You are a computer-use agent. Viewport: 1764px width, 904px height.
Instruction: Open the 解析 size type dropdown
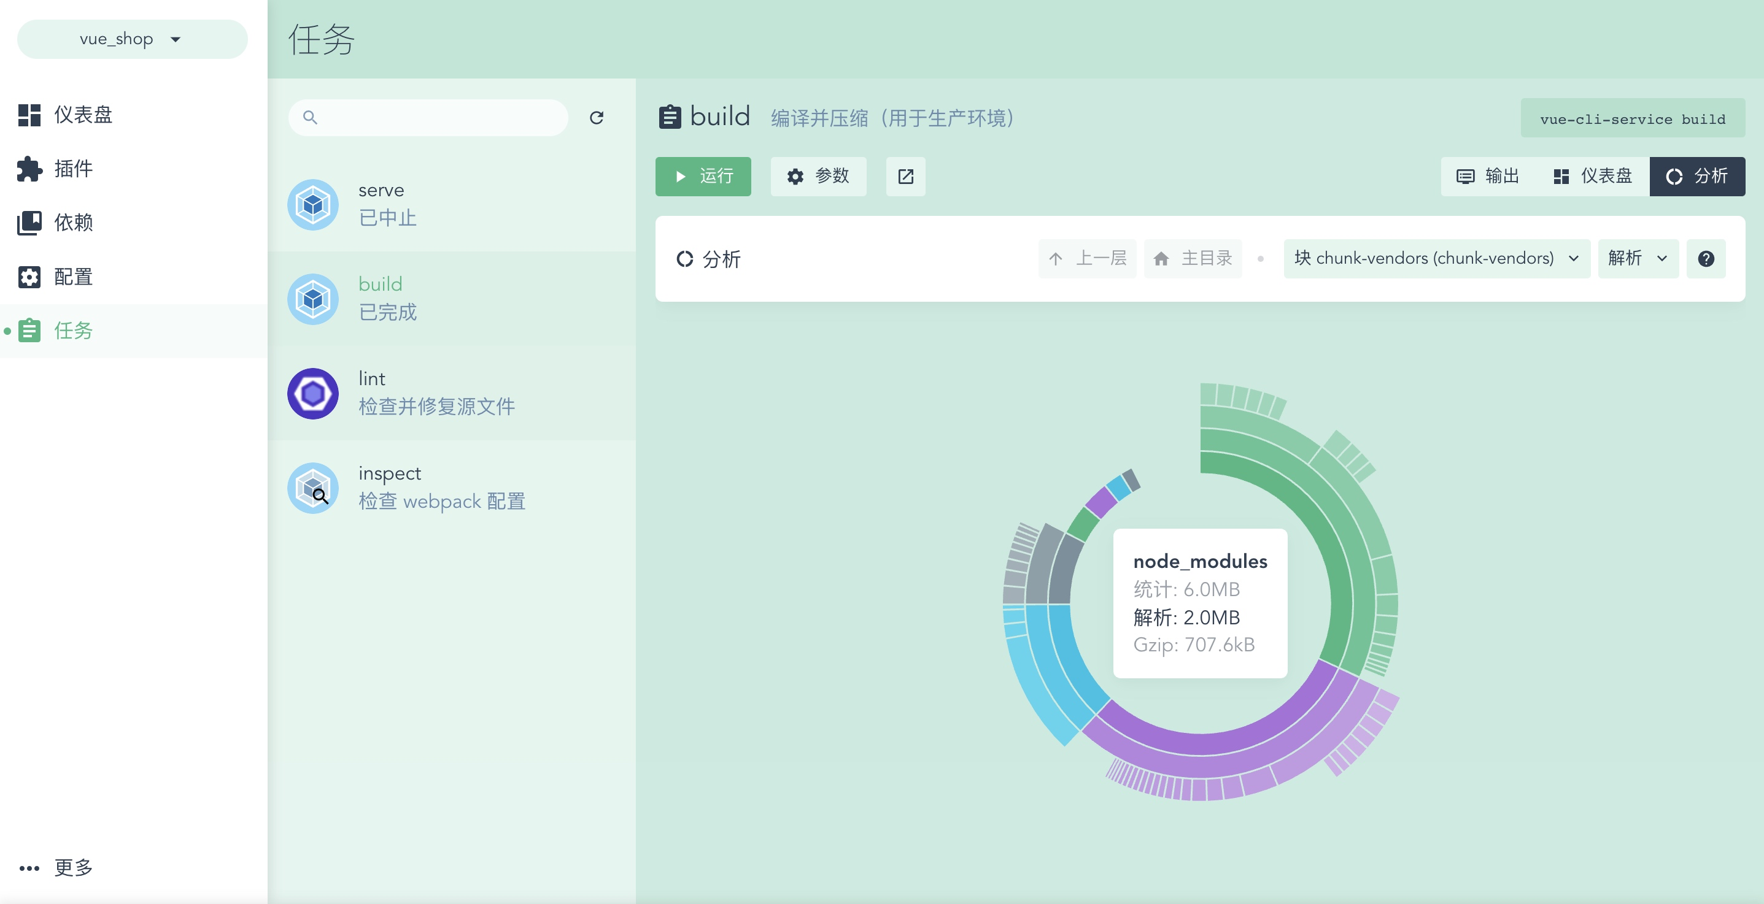pyautogui.click(x=1638, y=259)
